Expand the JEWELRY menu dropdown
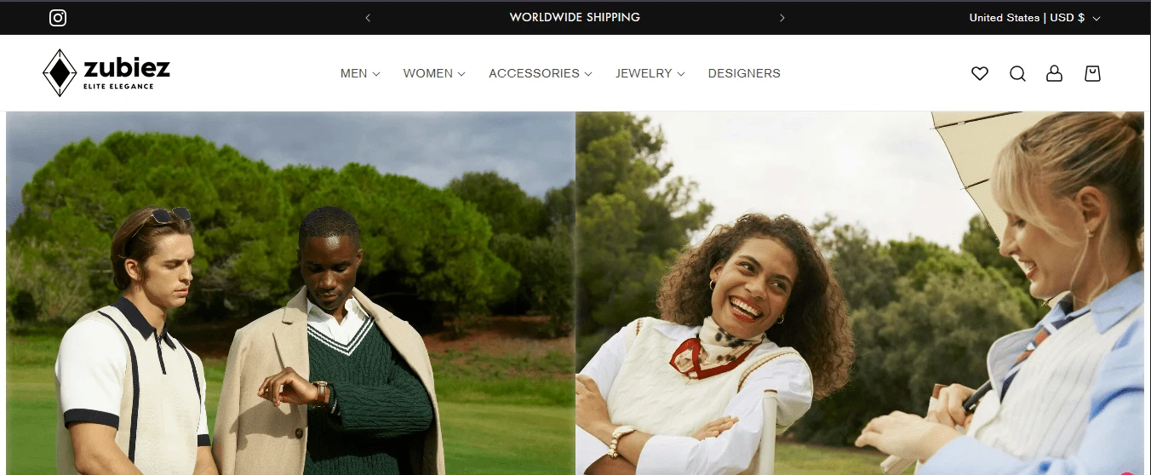 [x=650, y=74]
